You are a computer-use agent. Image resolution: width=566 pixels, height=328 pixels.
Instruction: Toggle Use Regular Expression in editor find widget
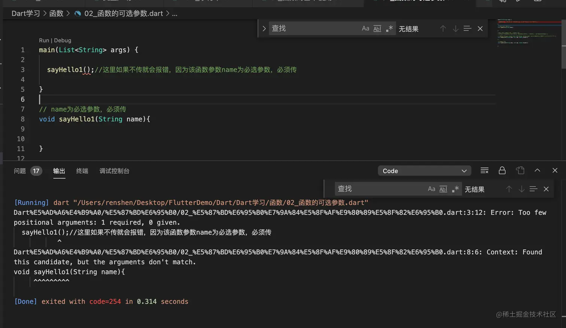[389, 28]
